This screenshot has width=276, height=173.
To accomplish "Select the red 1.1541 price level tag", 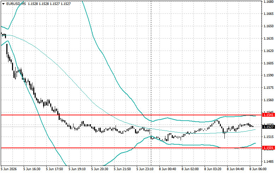I will [x=269, y=115].
